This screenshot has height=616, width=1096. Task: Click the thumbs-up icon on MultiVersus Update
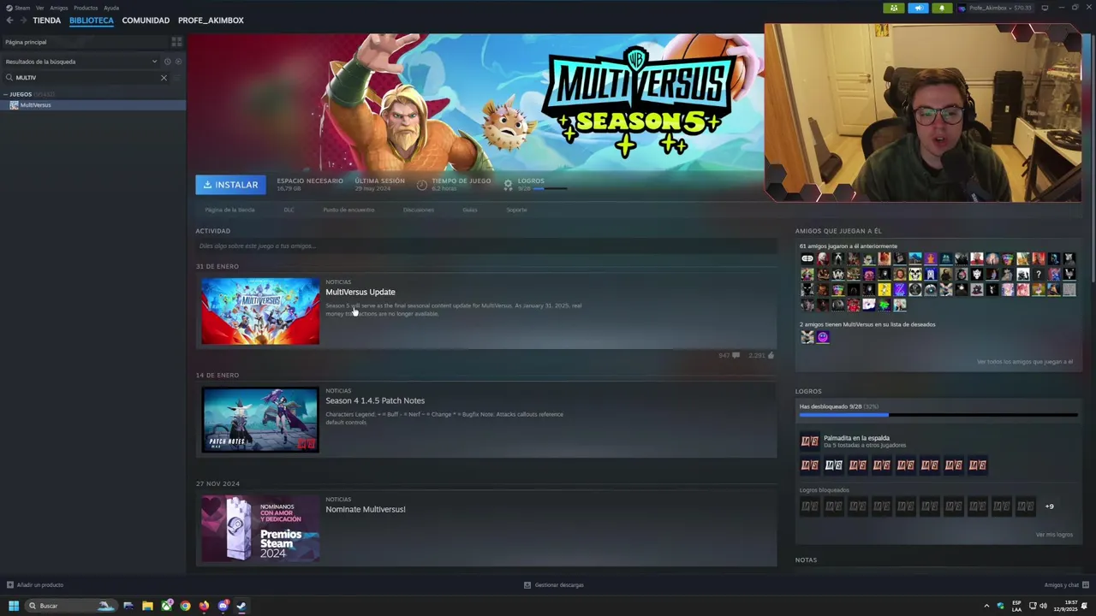[771, 355]
